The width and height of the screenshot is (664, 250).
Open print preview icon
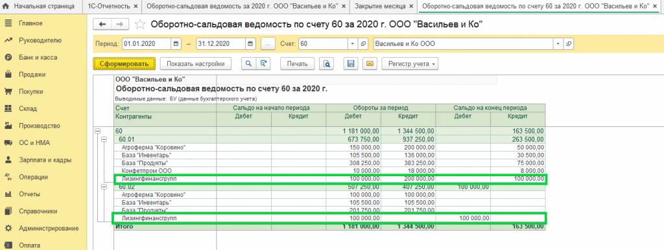click(x=327, y=64)
